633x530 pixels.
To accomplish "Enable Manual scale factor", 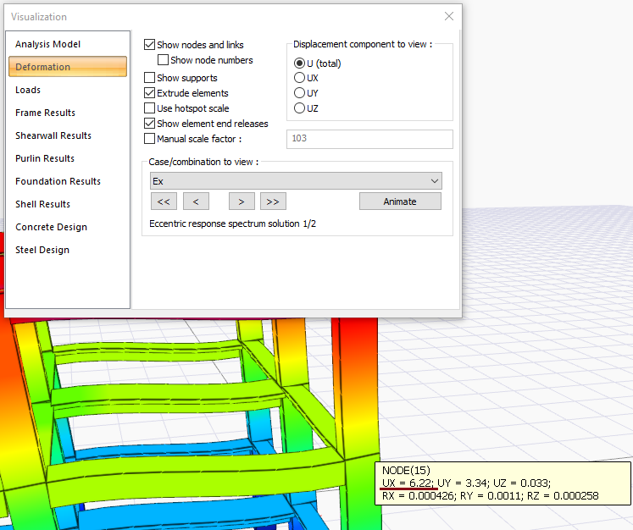I will 150,139.
